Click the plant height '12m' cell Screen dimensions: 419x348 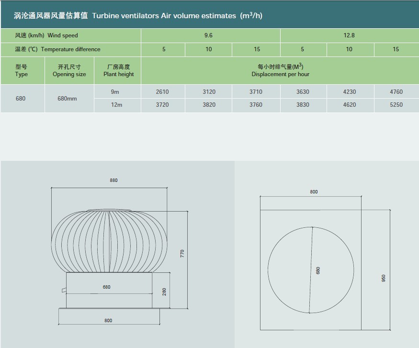[116, 105]
